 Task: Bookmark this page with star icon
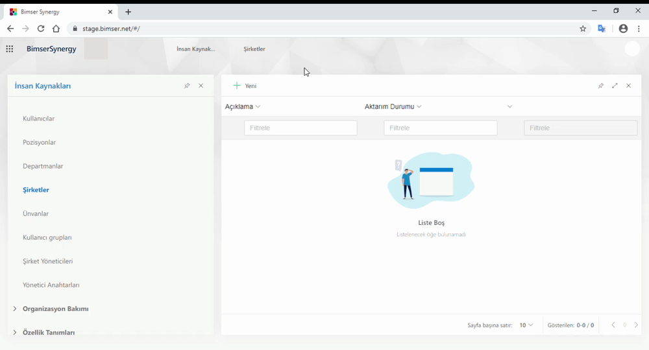(x=583, y=29)
